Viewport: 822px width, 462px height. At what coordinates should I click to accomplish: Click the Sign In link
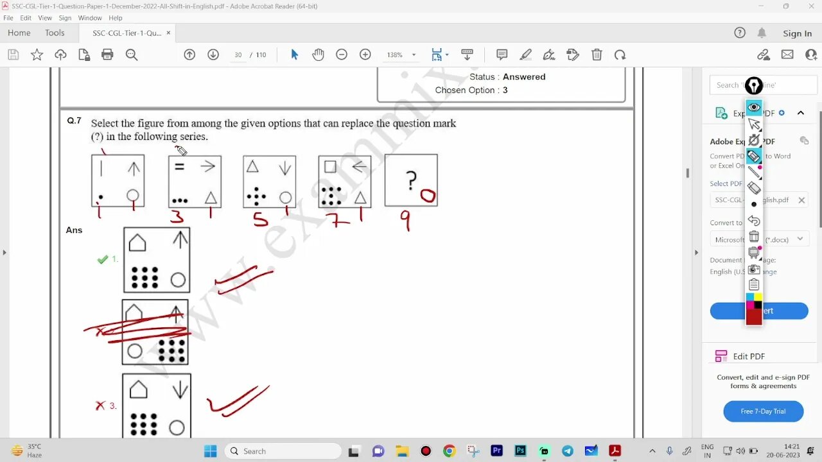(797, 33)
